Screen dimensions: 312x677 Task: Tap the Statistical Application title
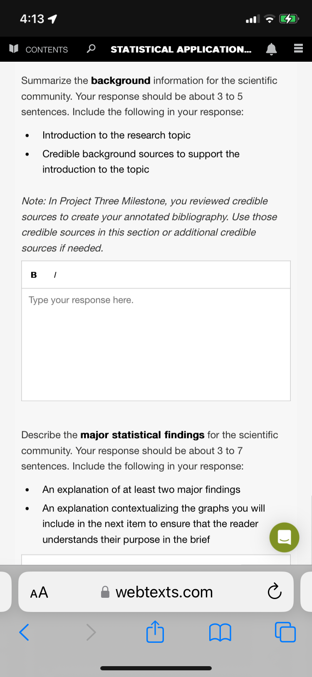[x=181, y=49]
